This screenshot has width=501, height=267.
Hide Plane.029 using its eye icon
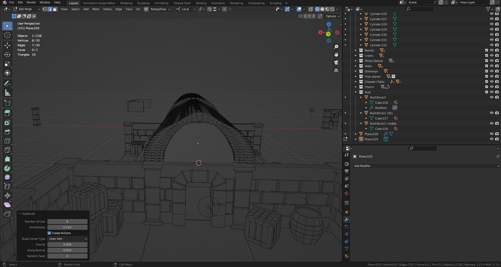point(492,139)
